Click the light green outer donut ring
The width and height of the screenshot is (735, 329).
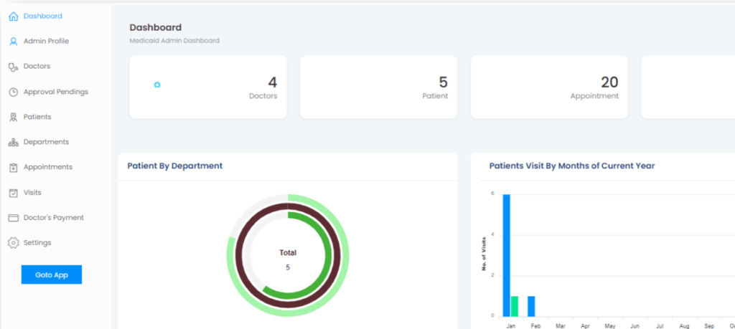(345, 255)
